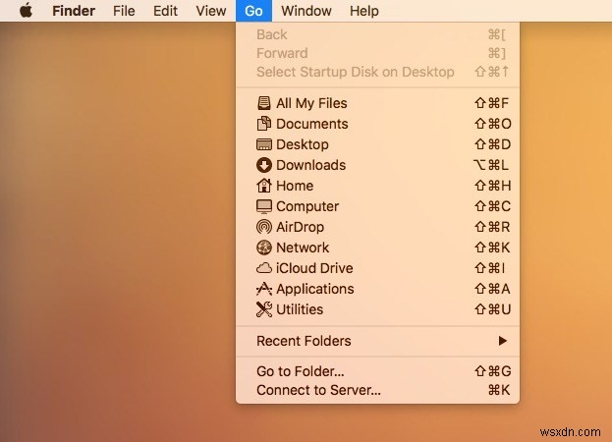The height and width of the screenshot is (442, 612).
Task: Click the Downloads arrow icon
Action: pos(264,165)
